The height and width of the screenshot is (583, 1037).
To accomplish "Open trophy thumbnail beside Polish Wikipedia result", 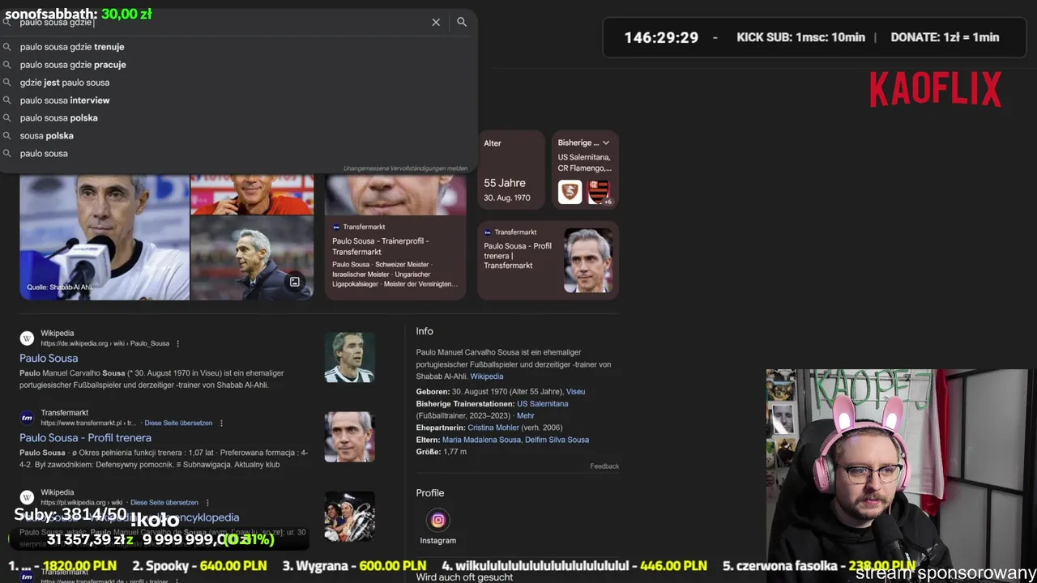I will (350, 516).
